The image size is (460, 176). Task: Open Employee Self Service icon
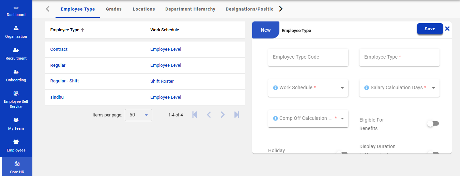(x=16, y=94)
